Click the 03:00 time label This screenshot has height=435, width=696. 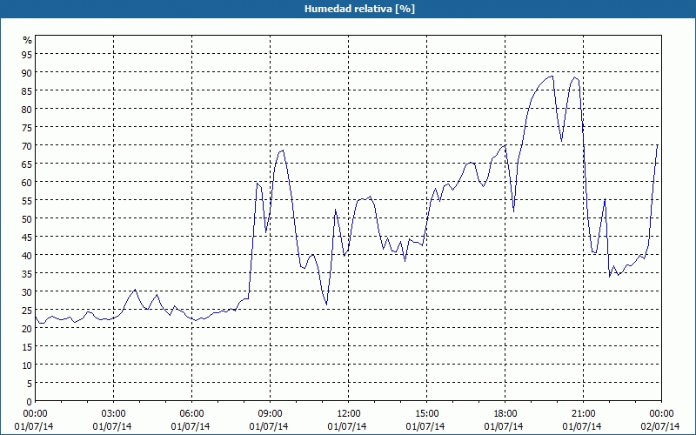coord(114,414)
